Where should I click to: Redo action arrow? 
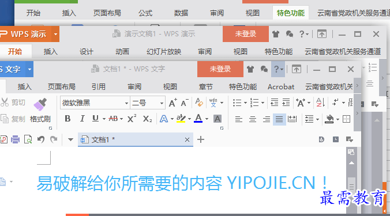pyautogui.click(x=54, y=139)
